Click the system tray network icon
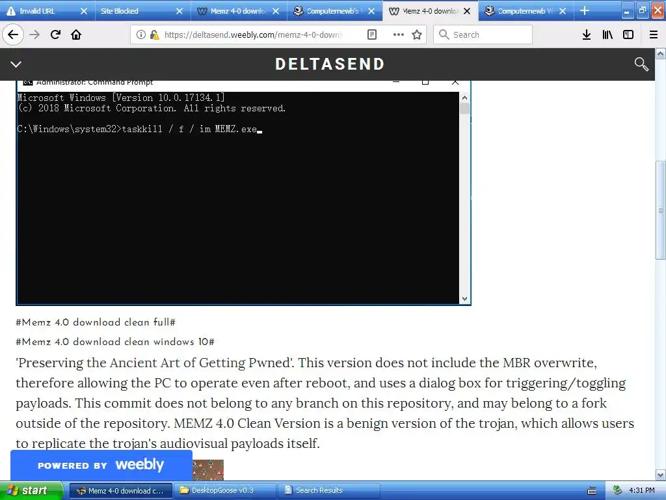This screenshot has height=500, width=666. 617,491
